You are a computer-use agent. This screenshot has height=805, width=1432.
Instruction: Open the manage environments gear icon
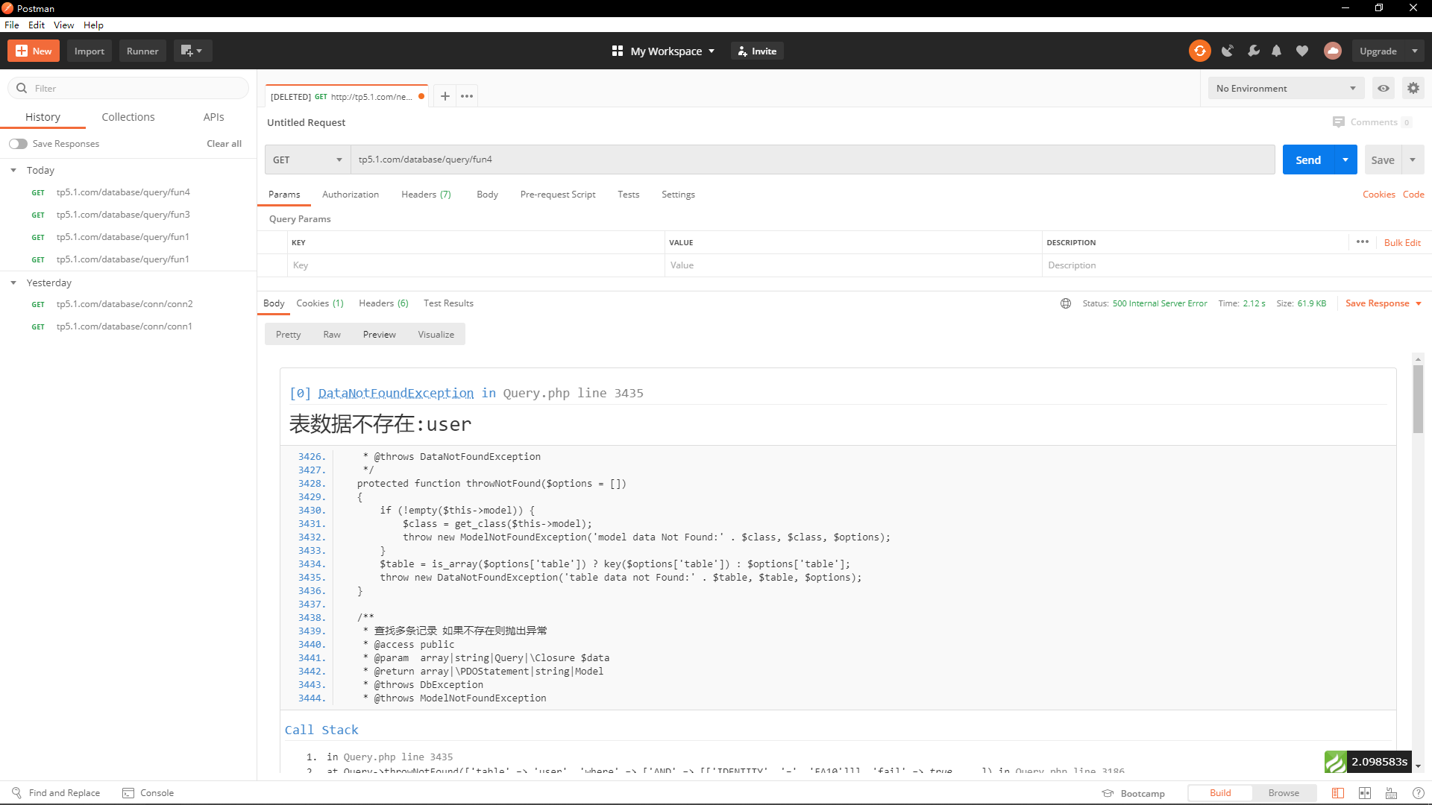[1413, 88]
